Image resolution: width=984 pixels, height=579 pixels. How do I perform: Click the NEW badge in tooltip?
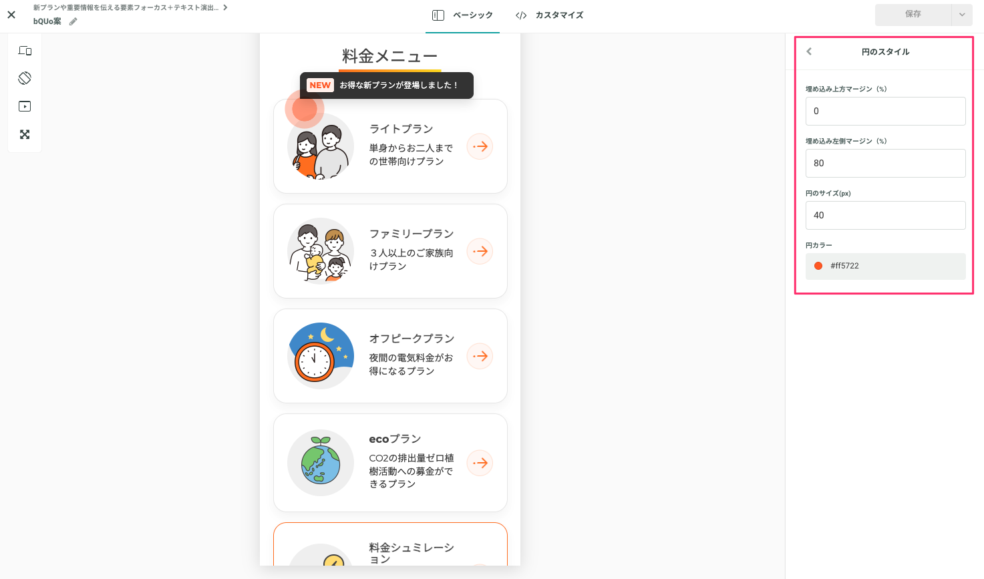(x=320, y=85)
